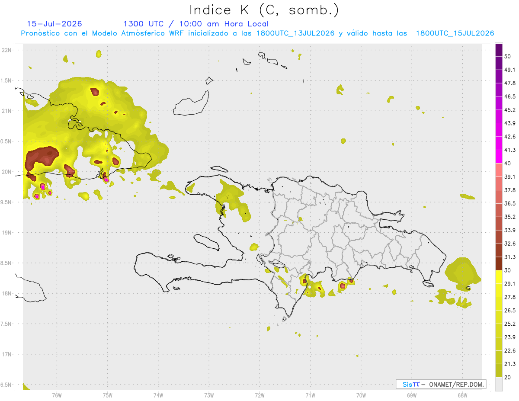Click the "49.1" color scale value
Viewport: 519px width, 401px height.
pyautogui.click(x=510, y=70)
